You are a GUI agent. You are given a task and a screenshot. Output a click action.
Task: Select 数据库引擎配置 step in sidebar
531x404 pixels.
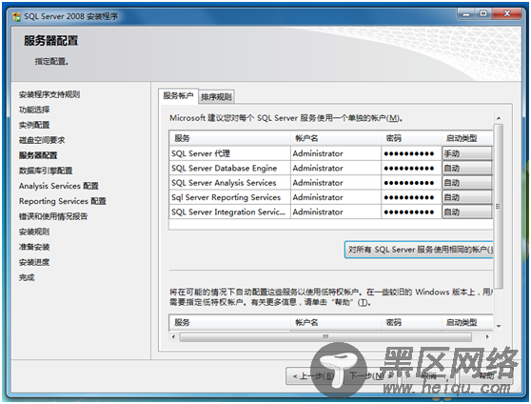(46, 171)
